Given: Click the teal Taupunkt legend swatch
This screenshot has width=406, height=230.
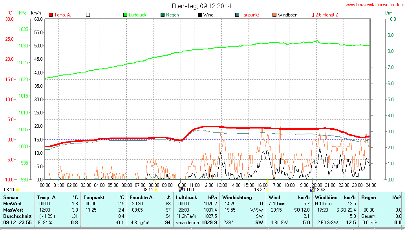Looking at the screenshot, I should click(x=237, y=15).
